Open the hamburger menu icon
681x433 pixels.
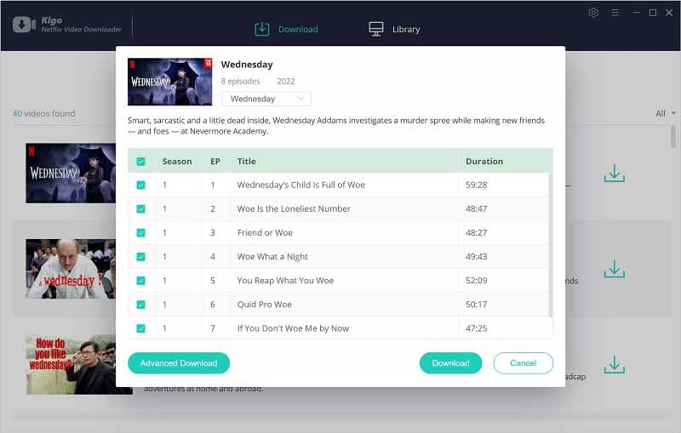(x=615, y=13)
